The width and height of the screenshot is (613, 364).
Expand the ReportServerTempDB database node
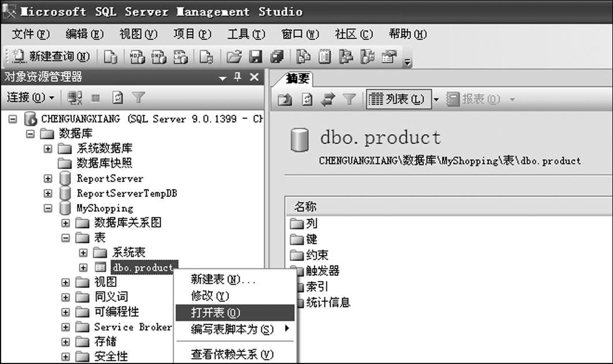coord(48,194)
